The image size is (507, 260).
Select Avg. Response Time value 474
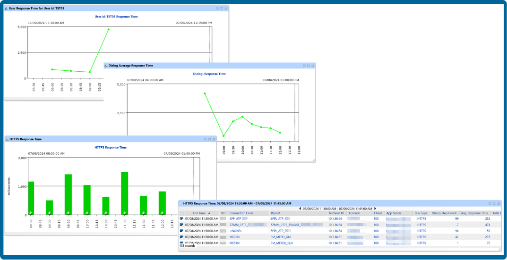tap(487, 225)
